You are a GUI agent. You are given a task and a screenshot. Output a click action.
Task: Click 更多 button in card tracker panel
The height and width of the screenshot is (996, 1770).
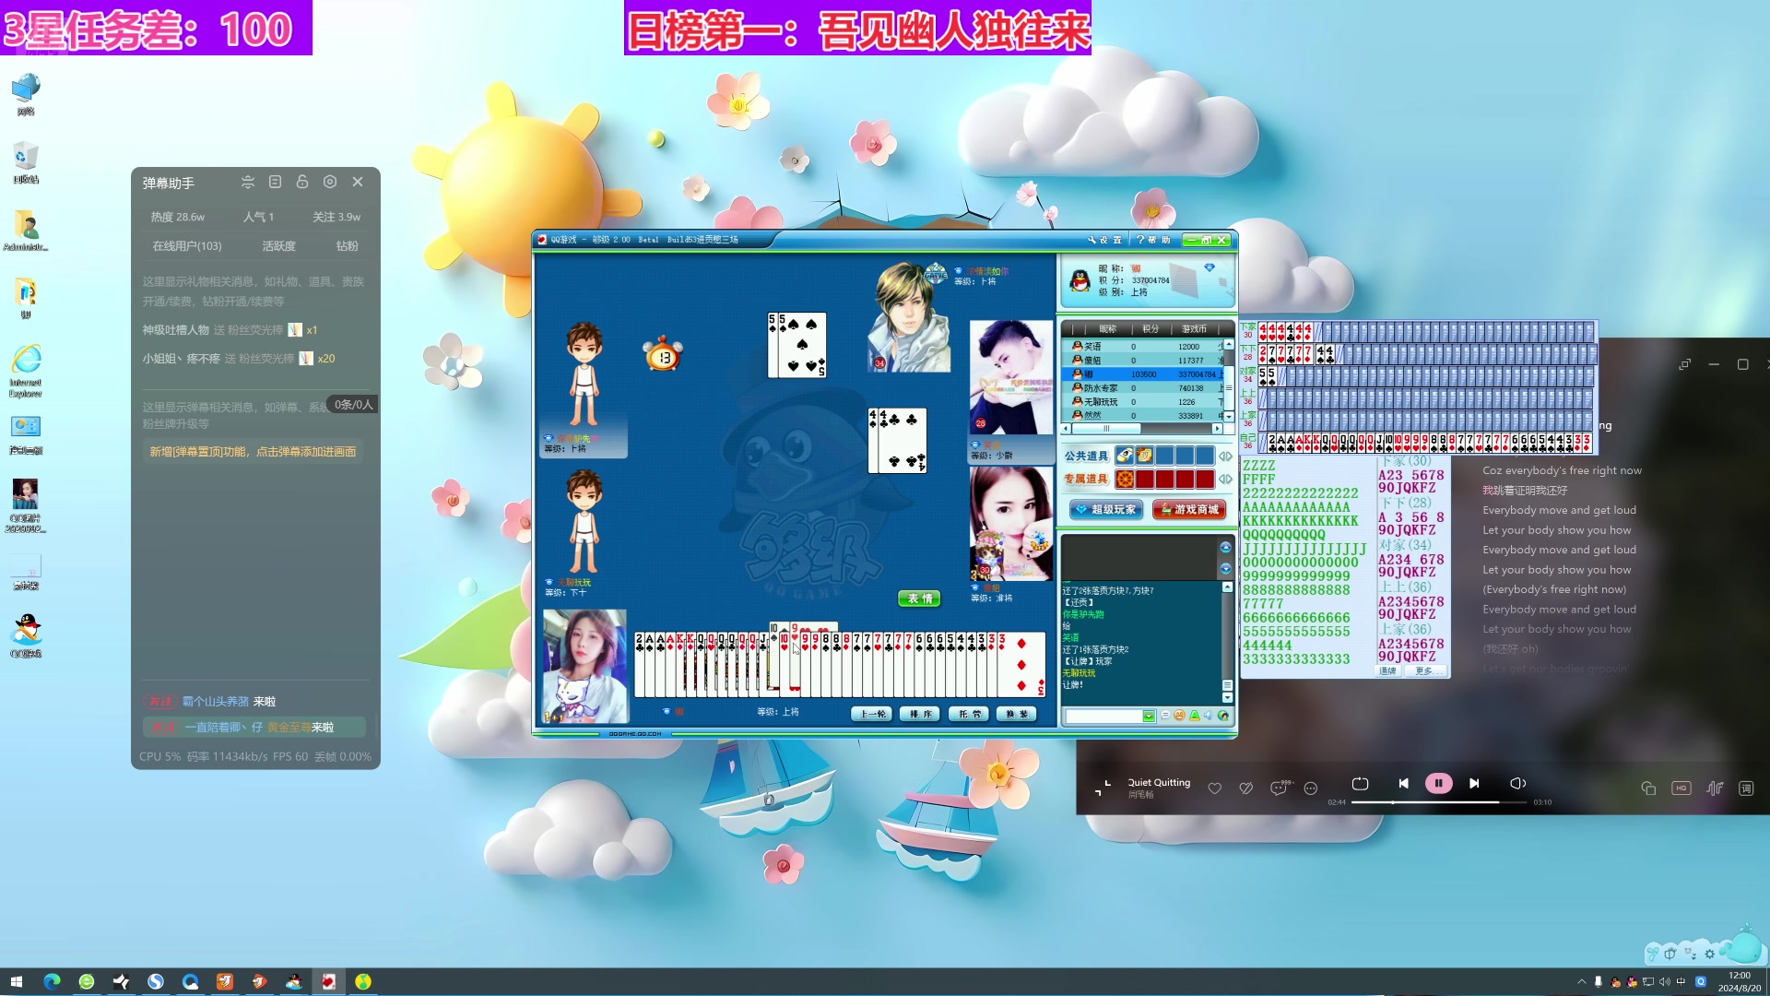[1424, 671]
